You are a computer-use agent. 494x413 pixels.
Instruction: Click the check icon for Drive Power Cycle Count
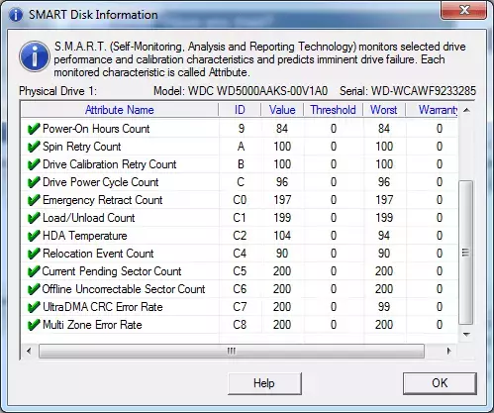coord(34,182)
